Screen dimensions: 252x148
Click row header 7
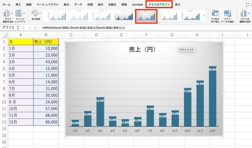[x=4, y=82]
